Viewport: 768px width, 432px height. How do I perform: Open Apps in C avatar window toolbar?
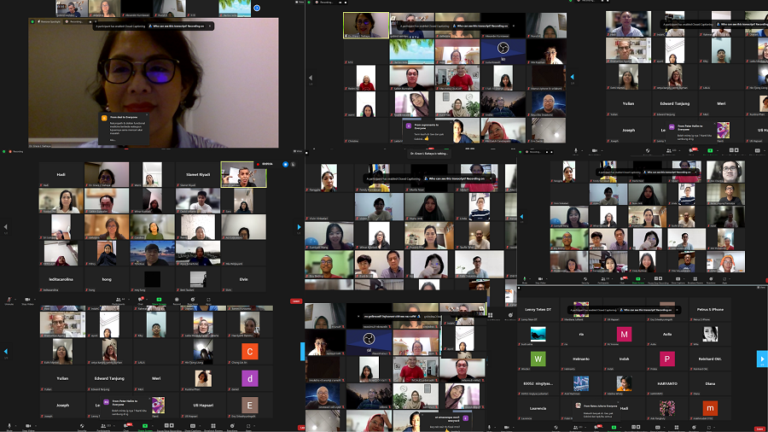pyautogui.click(x=248, y=426)
